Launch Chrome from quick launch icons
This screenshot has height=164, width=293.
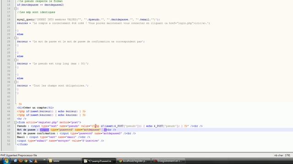tap(26, 161)
